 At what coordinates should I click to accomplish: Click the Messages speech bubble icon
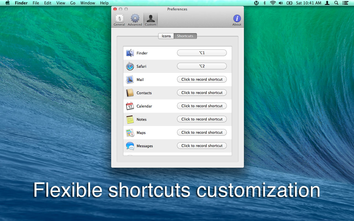coord(130,146)
